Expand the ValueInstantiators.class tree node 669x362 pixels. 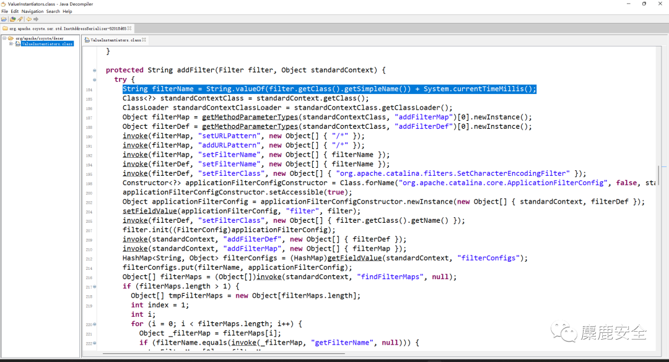(11, 43)
